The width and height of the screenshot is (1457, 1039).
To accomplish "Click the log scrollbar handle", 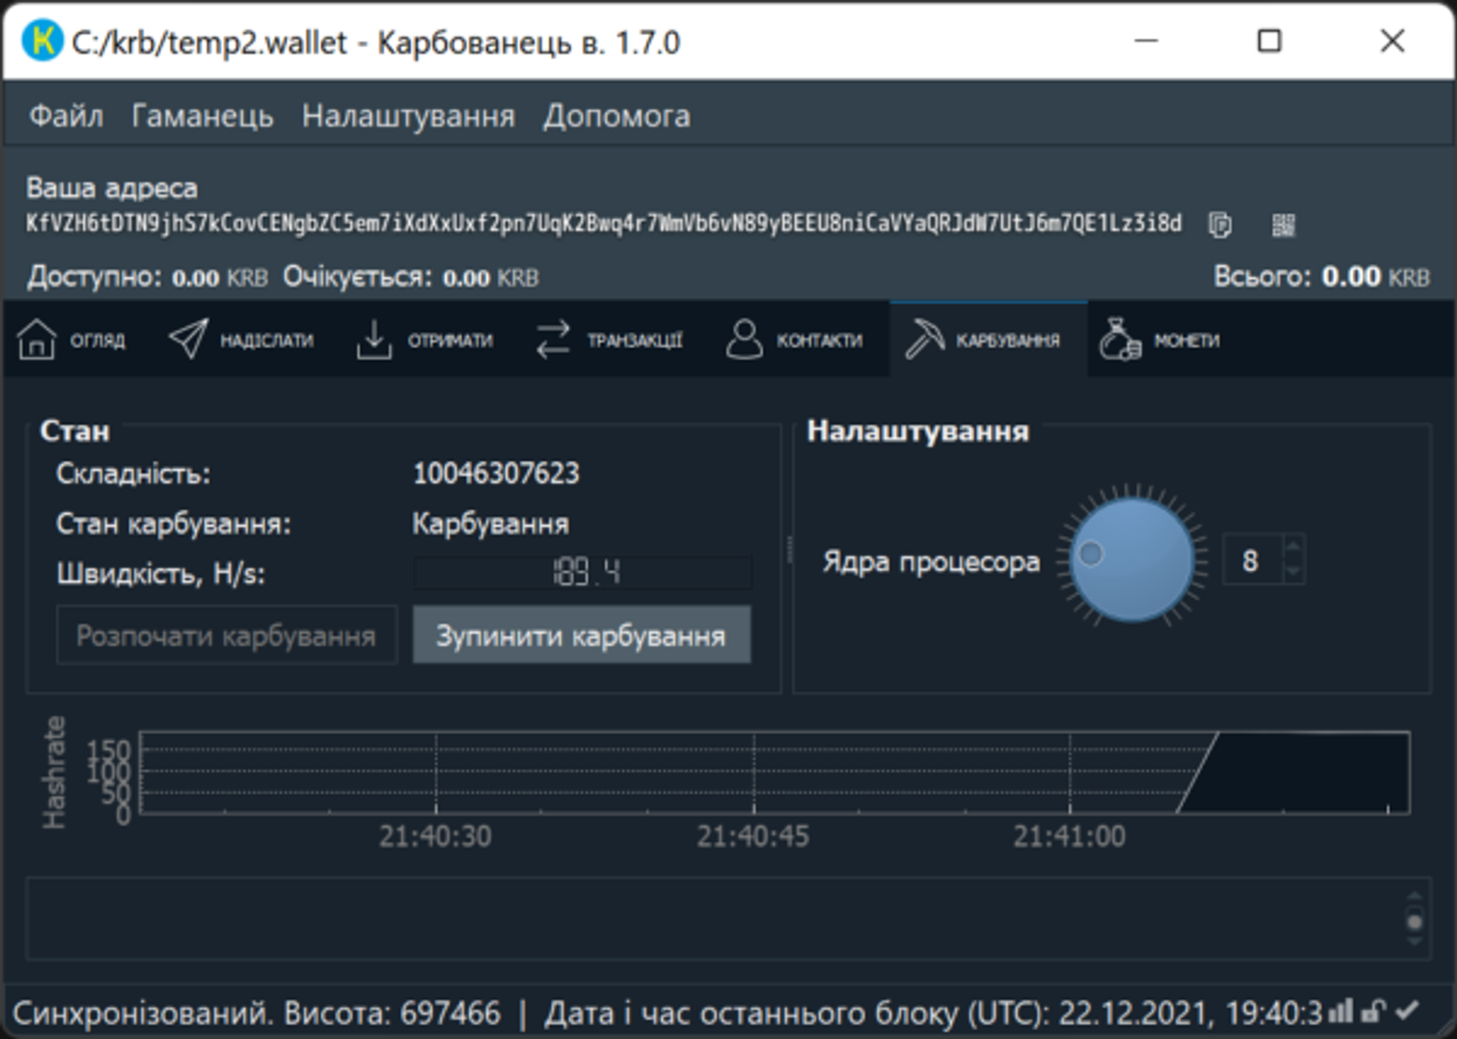I will (1415, 921).
